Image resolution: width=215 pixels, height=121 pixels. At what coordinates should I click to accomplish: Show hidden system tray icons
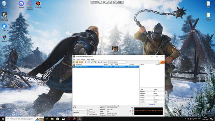185,119
